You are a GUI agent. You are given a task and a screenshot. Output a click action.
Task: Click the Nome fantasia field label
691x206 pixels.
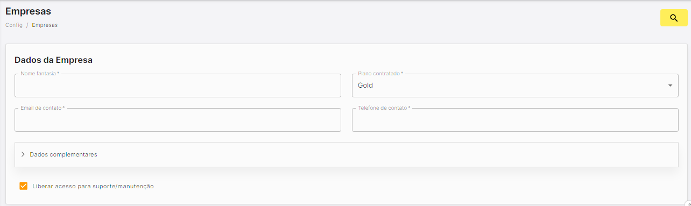point(40,74)
